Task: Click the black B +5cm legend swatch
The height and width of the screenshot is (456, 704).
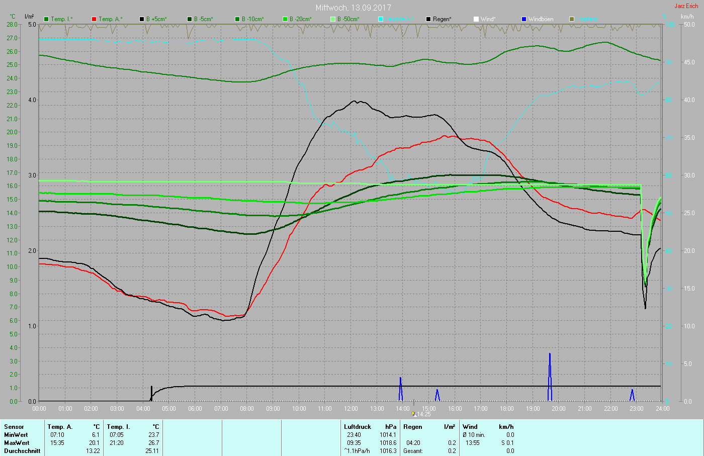Action: (142, 19)
